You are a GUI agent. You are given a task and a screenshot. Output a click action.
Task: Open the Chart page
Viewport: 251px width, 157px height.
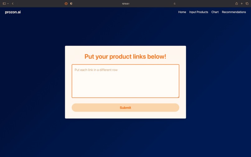(x=215, y=12)
